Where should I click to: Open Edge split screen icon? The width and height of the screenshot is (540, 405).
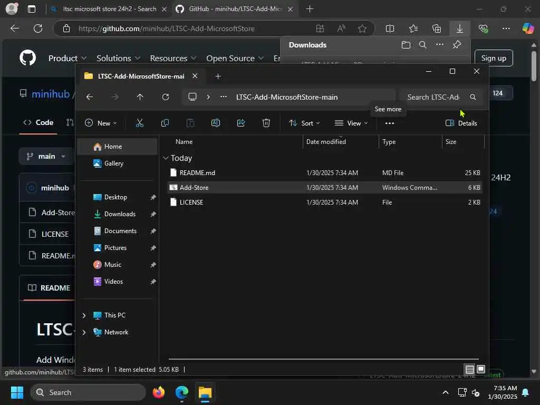click(x=390, y=28)
